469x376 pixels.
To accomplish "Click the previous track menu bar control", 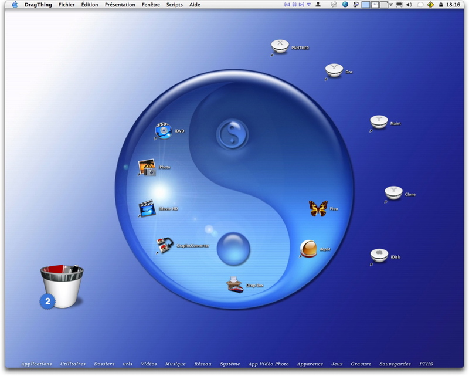I will pos(287,5).
